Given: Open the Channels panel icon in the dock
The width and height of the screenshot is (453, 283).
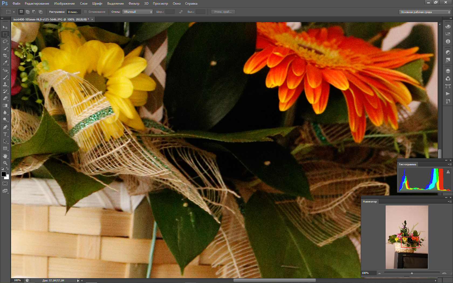Looking at the screenshot, I should click(x=448, y=78).
